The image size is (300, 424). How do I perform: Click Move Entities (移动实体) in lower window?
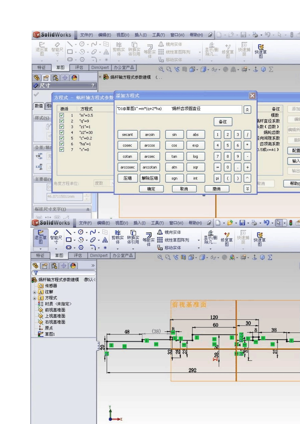pos(169,248)
